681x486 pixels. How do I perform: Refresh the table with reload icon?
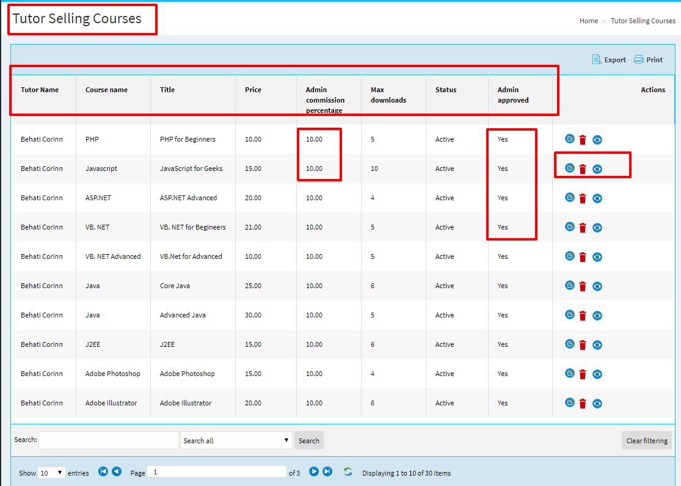point(348,472)
